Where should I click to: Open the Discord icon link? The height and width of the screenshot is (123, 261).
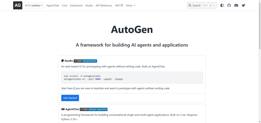pyautogui.click(x=236, y=6)
